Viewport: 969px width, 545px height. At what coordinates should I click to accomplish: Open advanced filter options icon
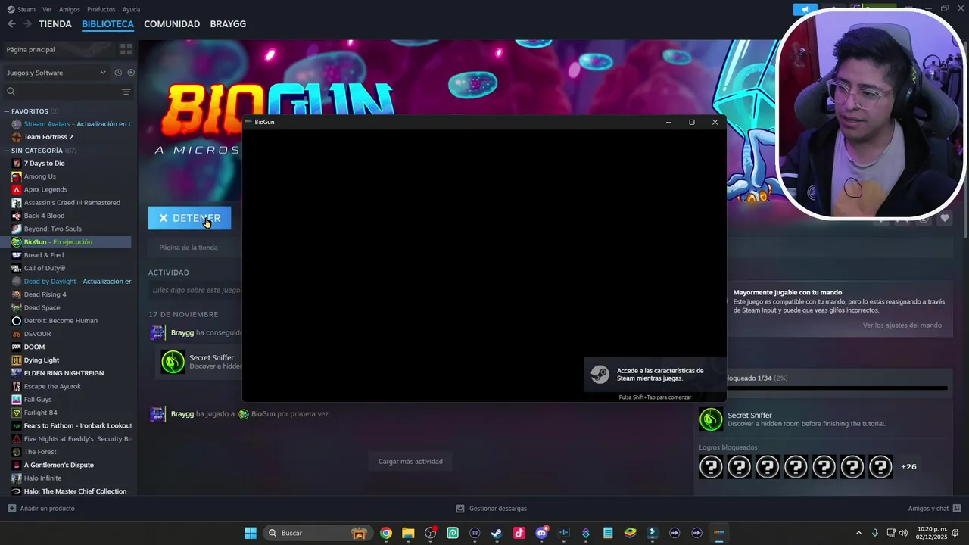126,92
